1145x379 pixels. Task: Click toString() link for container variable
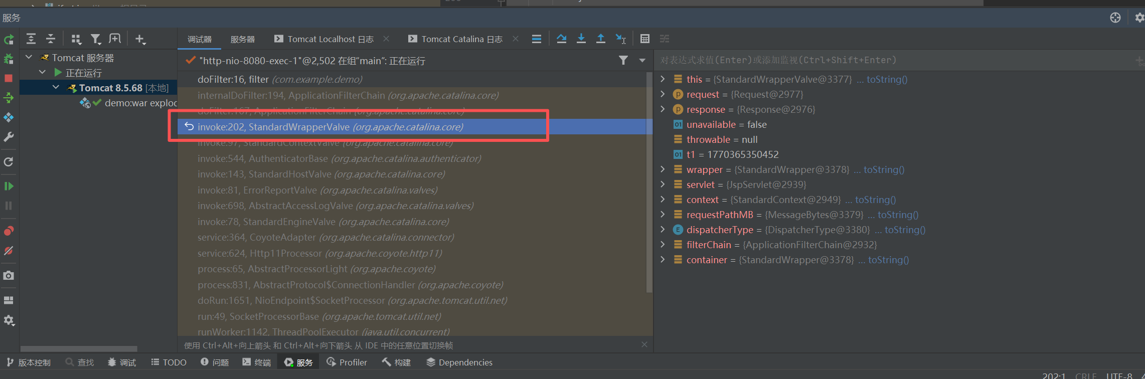click(888, 260)
